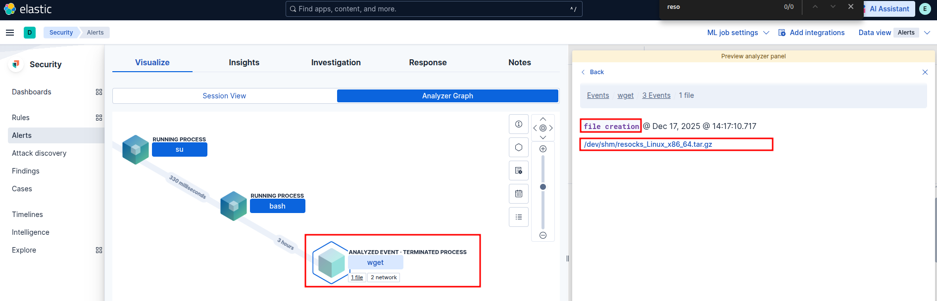Expand the ML job settings dropdown

(738, 33)
